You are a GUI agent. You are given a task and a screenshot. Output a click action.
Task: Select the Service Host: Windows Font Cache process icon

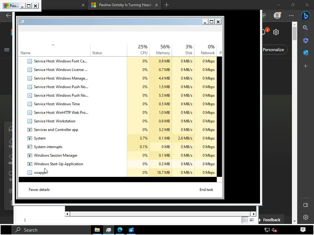point(30,61)
